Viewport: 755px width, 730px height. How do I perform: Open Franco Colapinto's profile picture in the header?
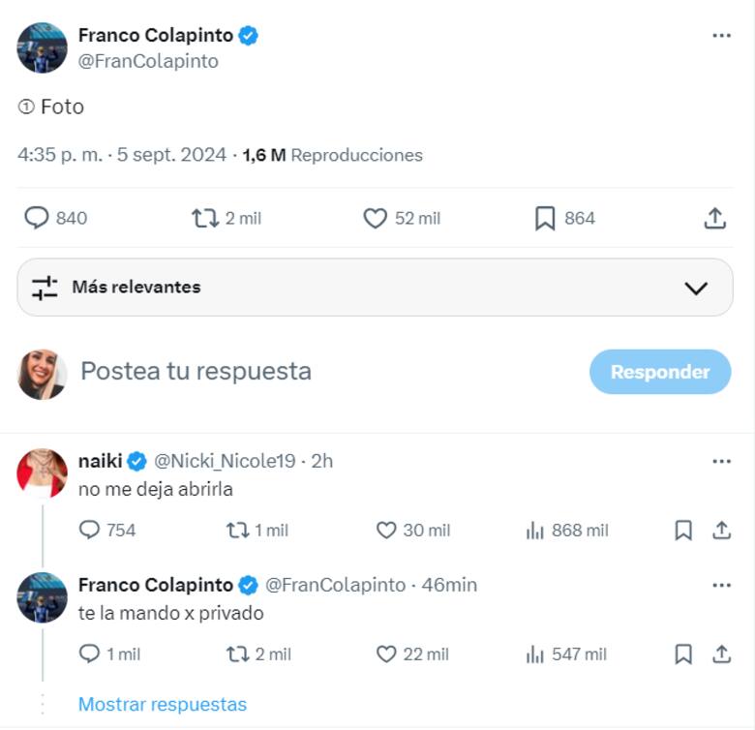pyautogui.click(x=43, y=47)
